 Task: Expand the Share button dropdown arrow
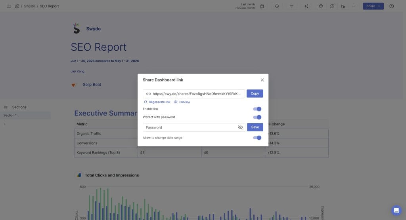[x=379, y=6]
